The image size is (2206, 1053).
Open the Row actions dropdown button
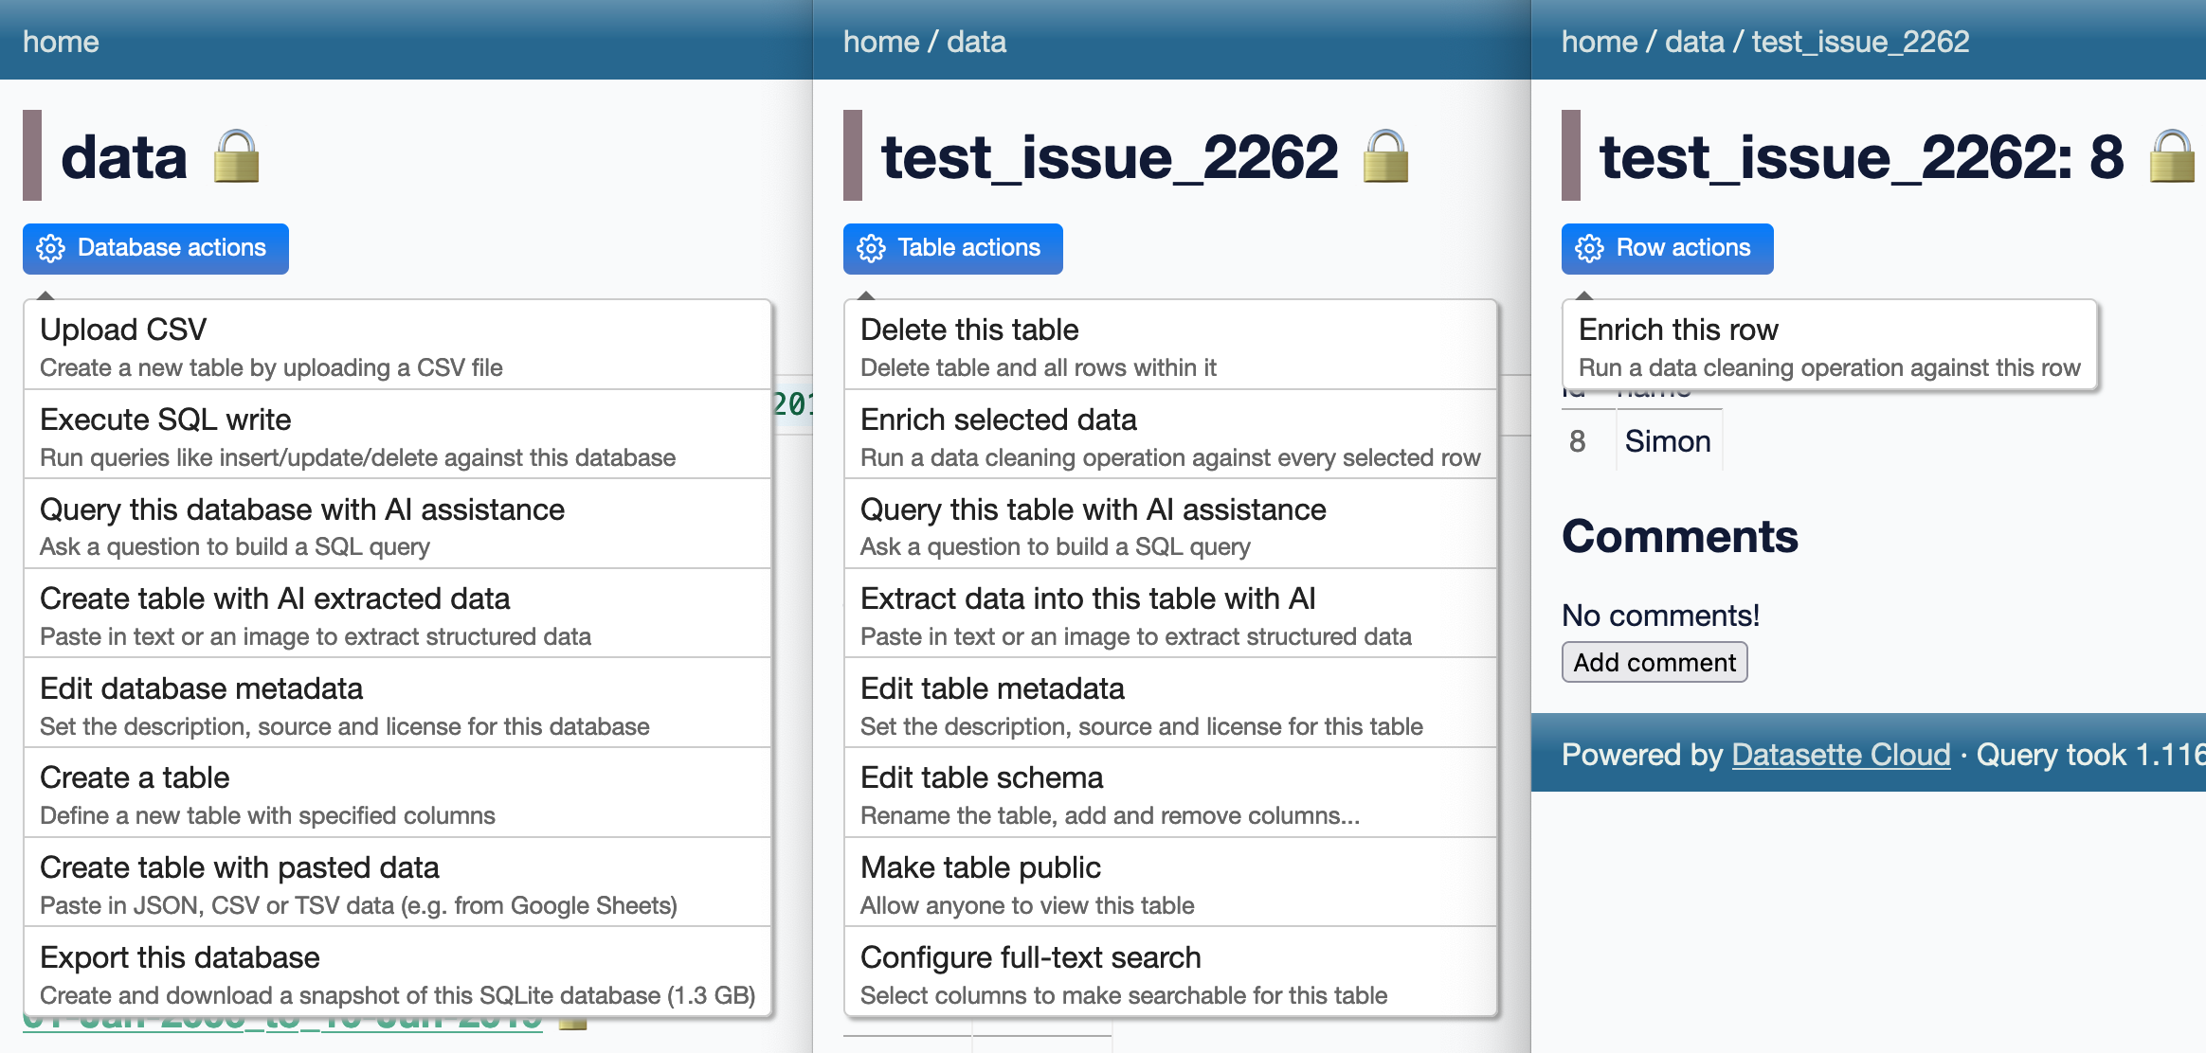[1668, 249]
